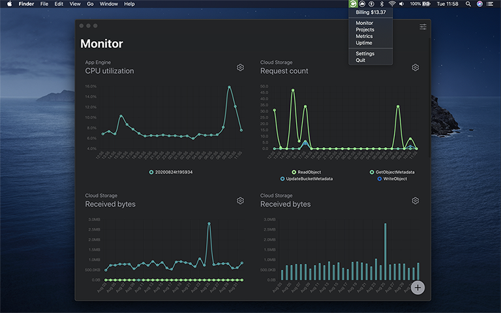Open the Wi-Fi status dropdown
The width and height of the screenshot is (501, 313).
392,4
